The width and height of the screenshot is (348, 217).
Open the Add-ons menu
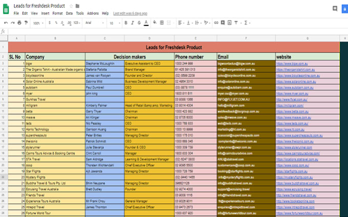(x=93, y=13)
